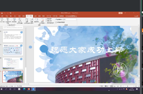This screenshot has width=143, height=94.
Task: Enable the Use Presenter View checkbox
Action: 56,22
